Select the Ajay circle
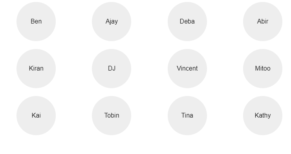291x154 pixels. click(x=112, y=22)
